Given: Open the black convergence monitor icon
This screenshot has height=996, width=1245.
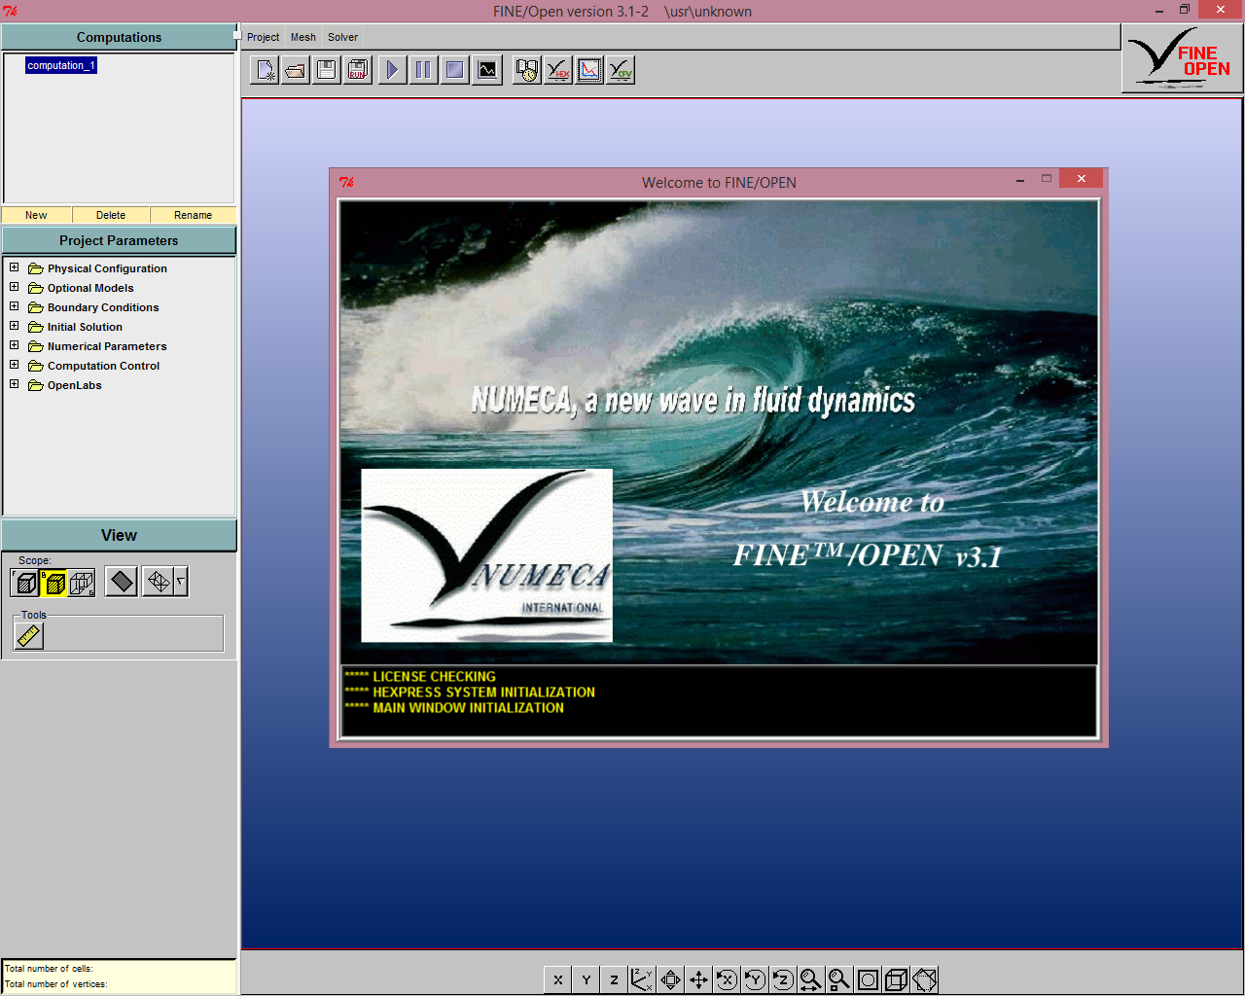Looking at the screenshot, I should pyautogui.click(x=487, y=70).
